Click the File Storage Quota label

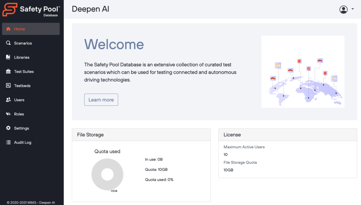pyautogui.click(x=240, y=162)
